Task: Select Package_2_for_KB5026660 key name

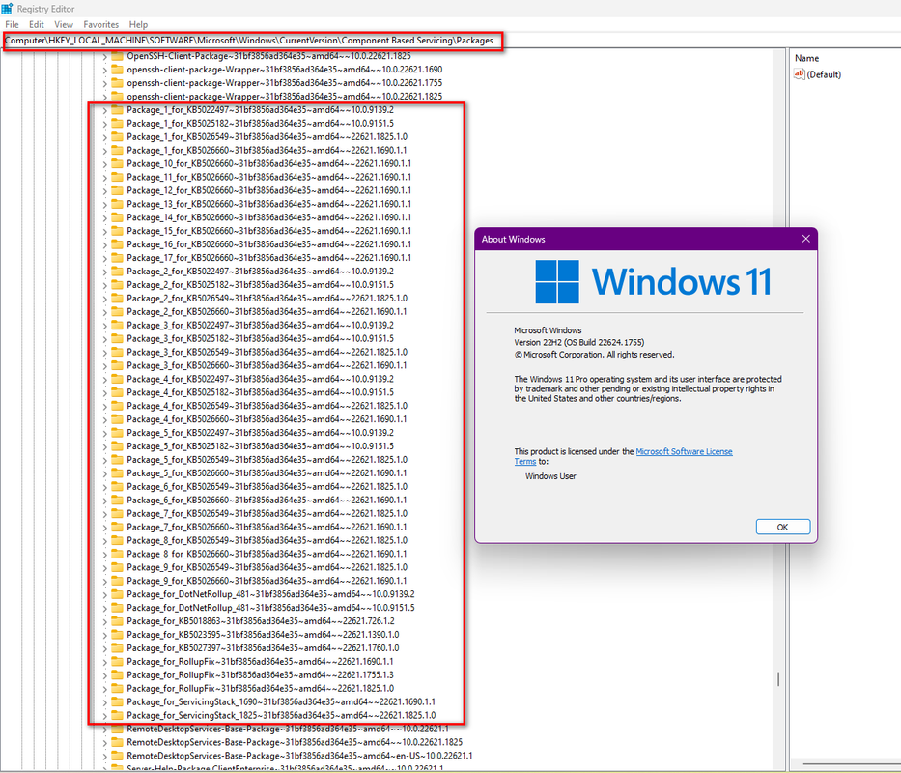Action: (267, 312)
